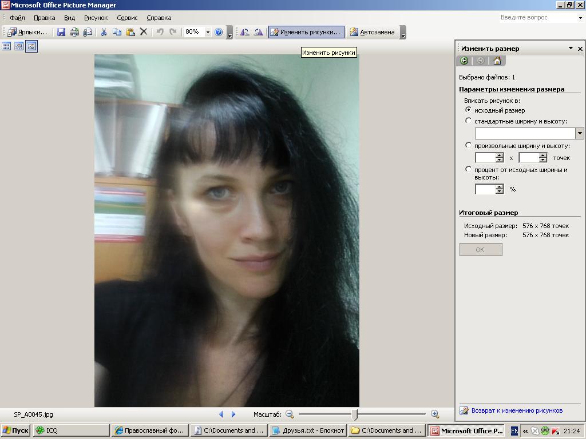586x439 pixels.
Task: Rotate picture left icon
Action: (x=245, y=32)
